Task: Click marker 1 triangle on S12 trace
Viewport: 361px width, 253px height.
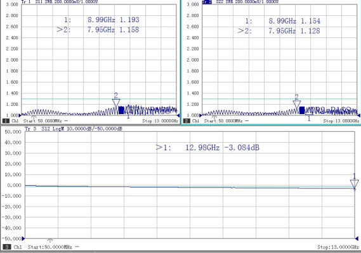Action: (x=354, y=184)
